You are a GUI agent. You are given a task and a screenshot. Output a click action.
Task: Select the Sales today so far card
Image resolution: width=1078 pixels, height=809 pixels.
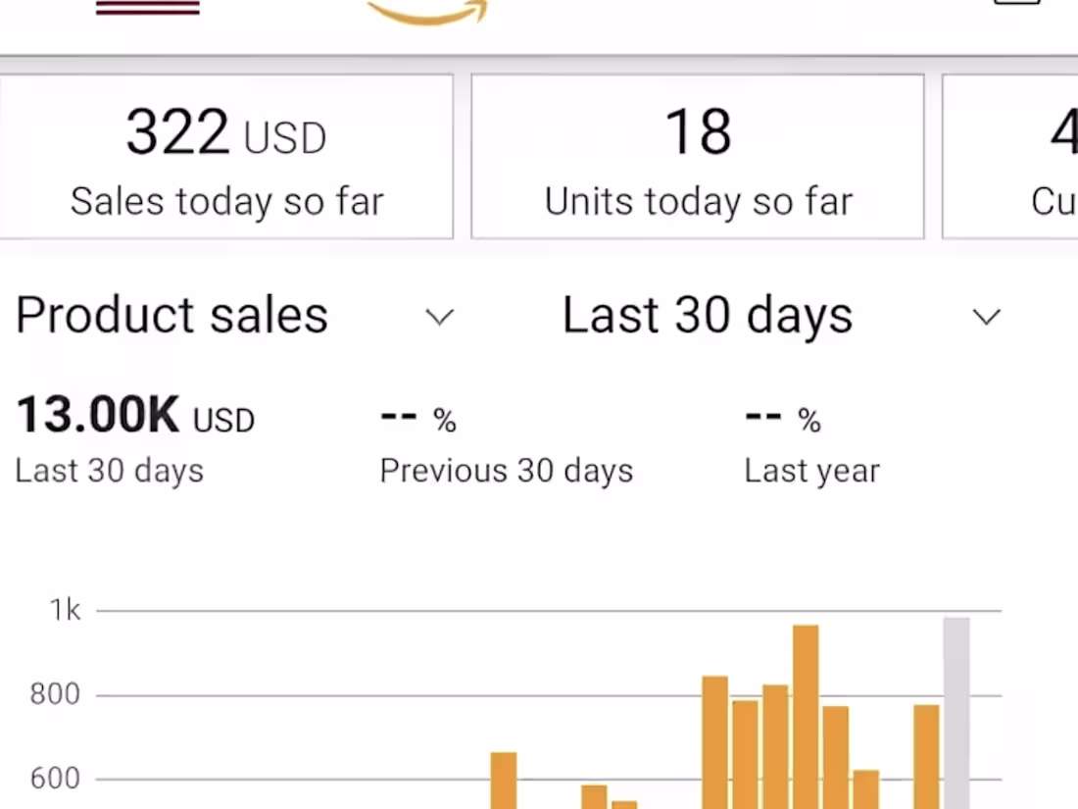tap(226, 157)
